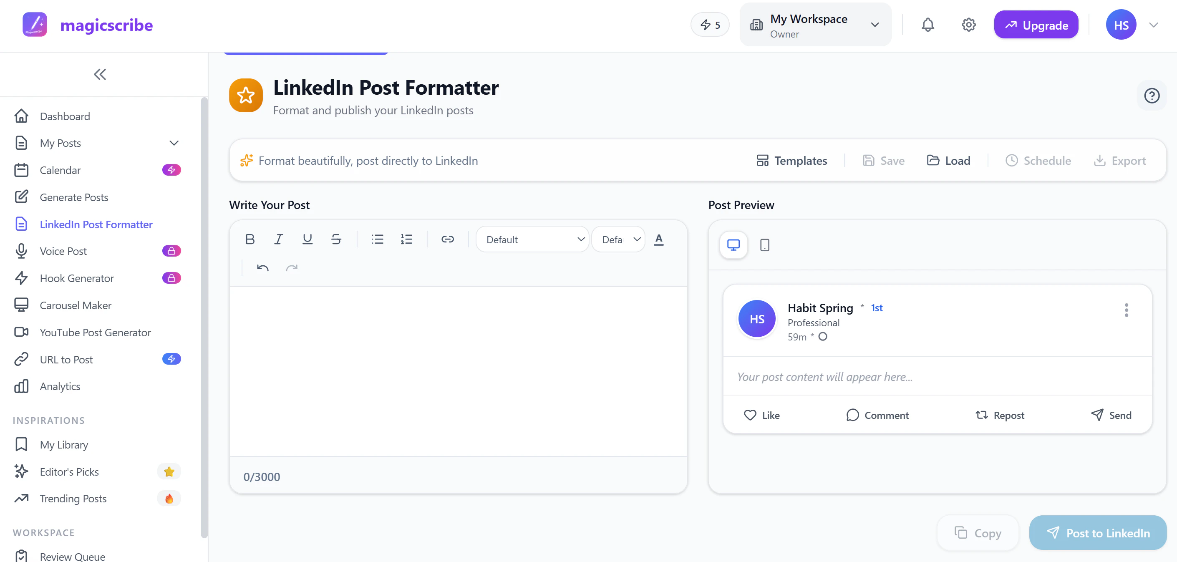1177x562 pixels.
Task: Toggle bold formatting in the editor
Action: [250, 239]
